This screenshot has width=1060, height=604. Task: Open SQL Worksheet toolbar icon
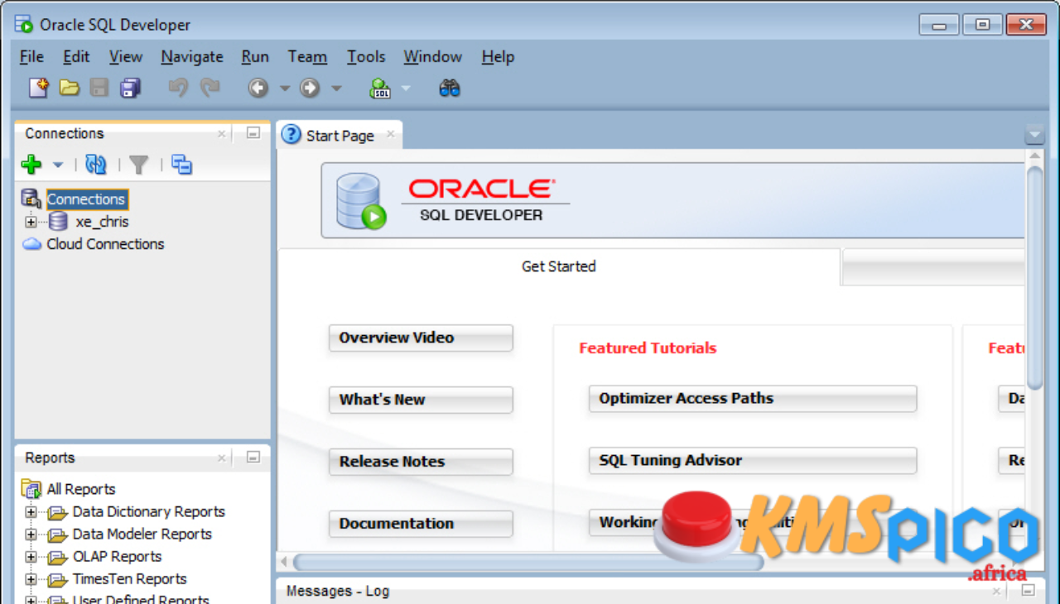coord(380,88)
